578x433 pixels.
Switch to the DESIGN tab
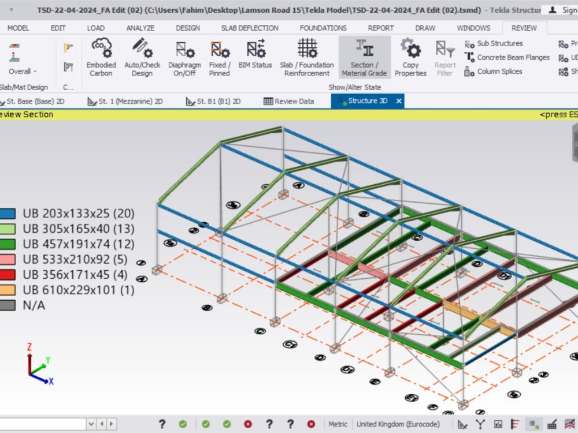188,28
